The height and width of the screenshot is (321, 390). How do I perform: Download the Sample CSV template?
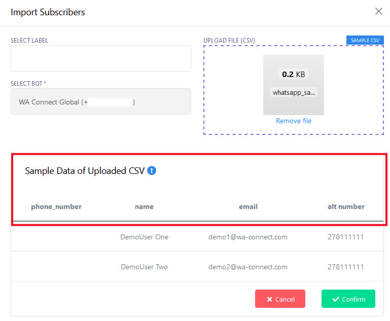[365, 40]
